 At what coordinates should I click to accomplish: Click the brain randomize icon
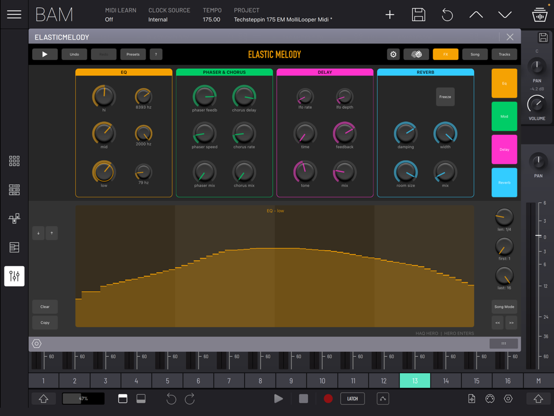(x=416, y=54)
